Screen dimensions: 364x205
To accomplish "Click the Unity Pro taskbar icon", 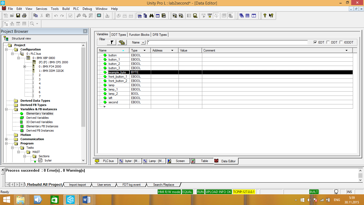I will (x=70, y=200).
